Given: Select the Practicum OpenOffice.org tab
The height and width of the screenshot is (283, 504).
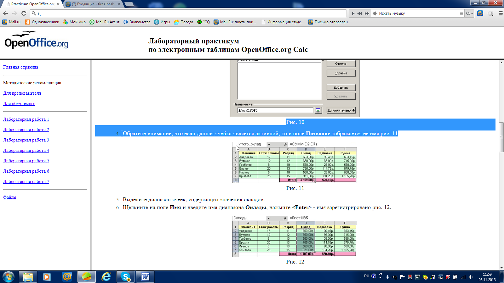Looking at the screenshot, I should point(32,4).
